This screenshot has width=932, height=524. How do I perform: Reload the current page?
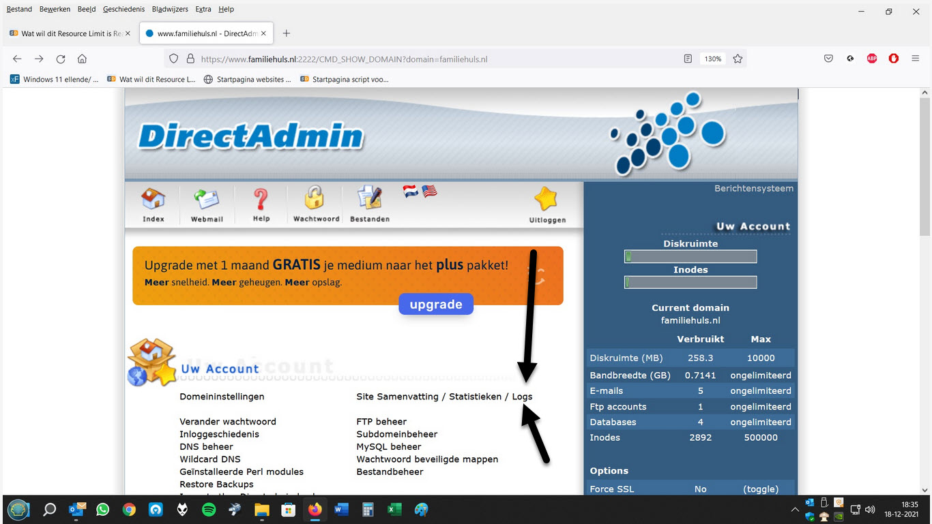(x=61, y=59)
